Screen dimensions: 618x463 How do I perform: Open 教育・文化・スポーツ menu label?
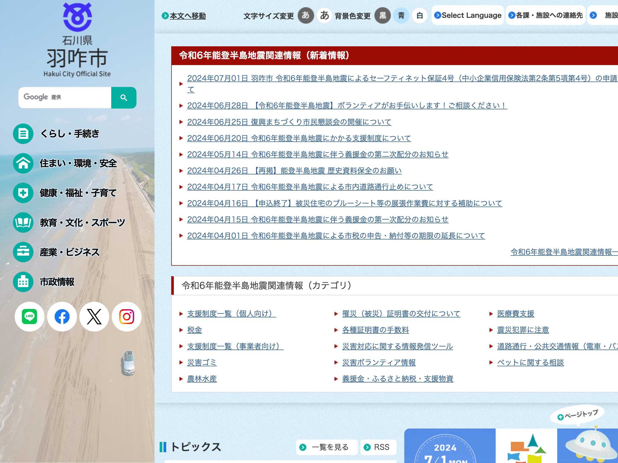click(82, 222)
